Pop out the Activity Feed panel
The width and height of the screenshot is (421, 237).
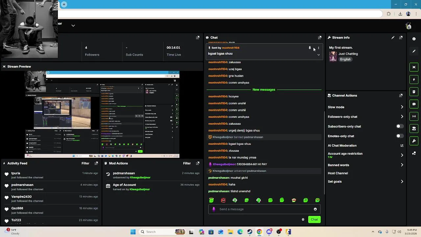(96, 163)
